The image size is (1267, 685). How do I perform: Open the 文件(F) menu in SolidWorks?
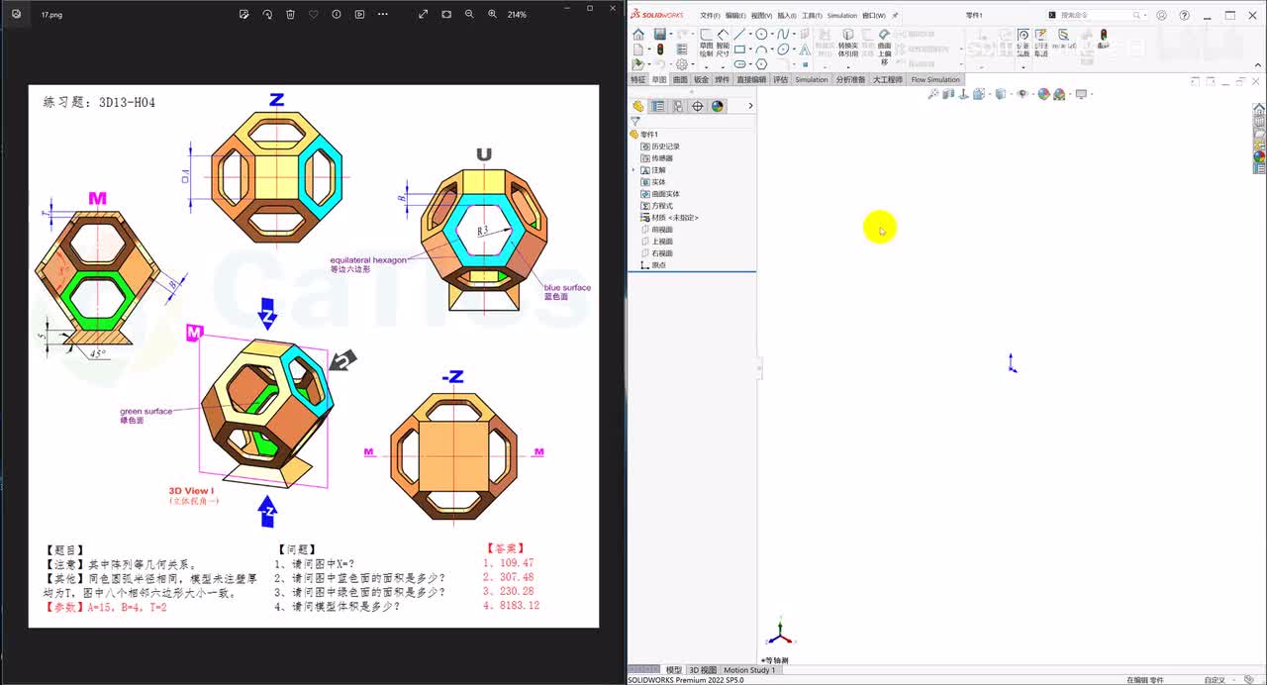pyautogui.click(x=710, y=16)
